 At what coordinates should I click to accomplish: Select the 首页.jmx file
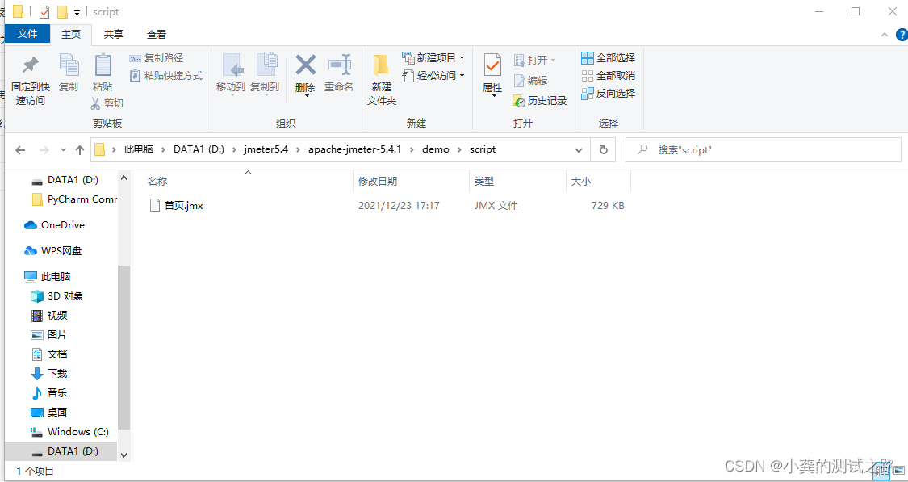(183, 205)
